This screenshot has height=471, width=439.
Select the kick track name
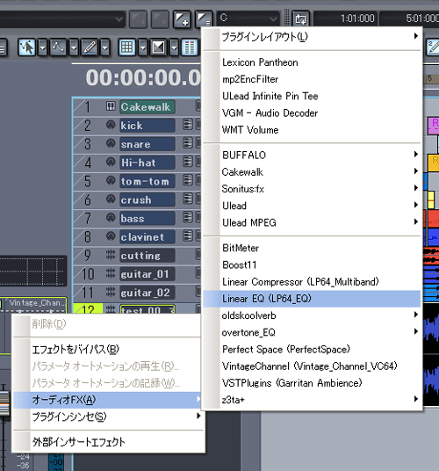click(x=147, y=126)
